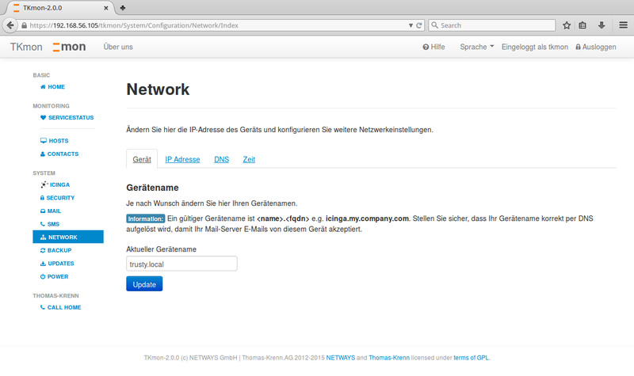The height and width of the screenshot is (376, 634).
Task: Open the Thomas-Krenn footer link
Action: pyautogui.click(x=389, y=358)
